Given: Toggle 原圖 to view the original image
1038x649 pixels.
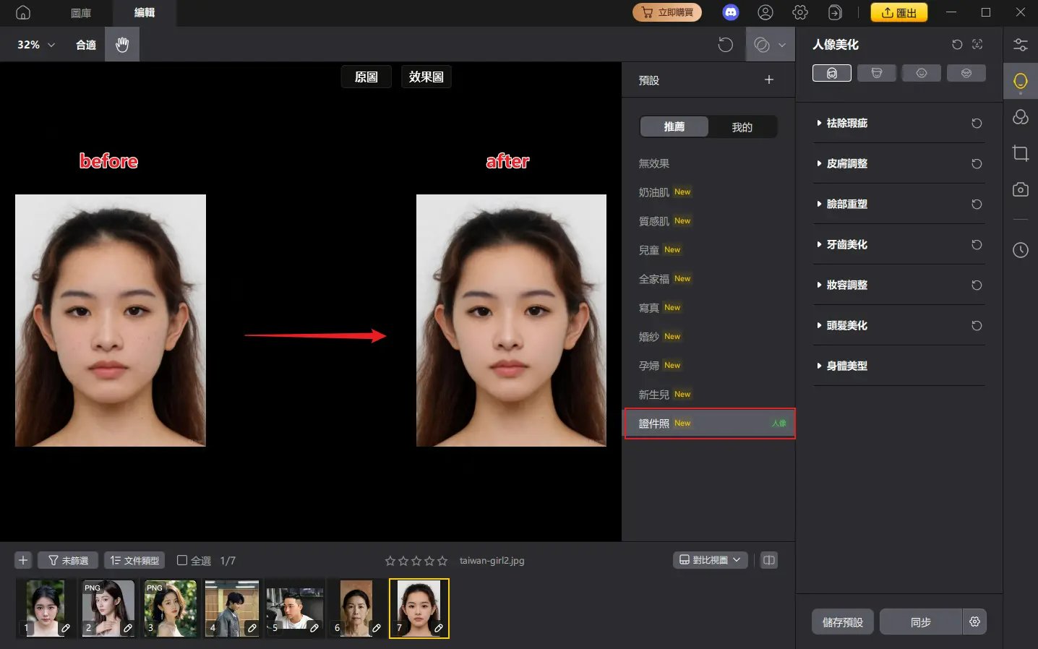Looking at the screenshot, I should tap(366, 76).
